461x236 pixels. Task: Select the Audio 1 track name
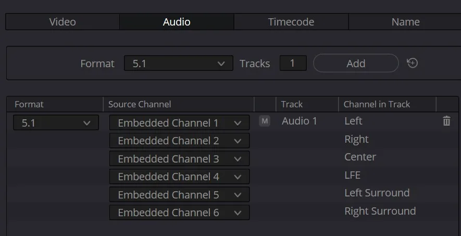(x=300, y=121)
